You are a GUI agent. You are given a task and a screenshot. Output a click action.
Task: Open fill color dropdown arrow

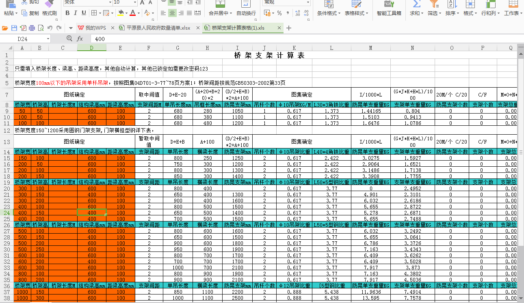pos(126,13)
